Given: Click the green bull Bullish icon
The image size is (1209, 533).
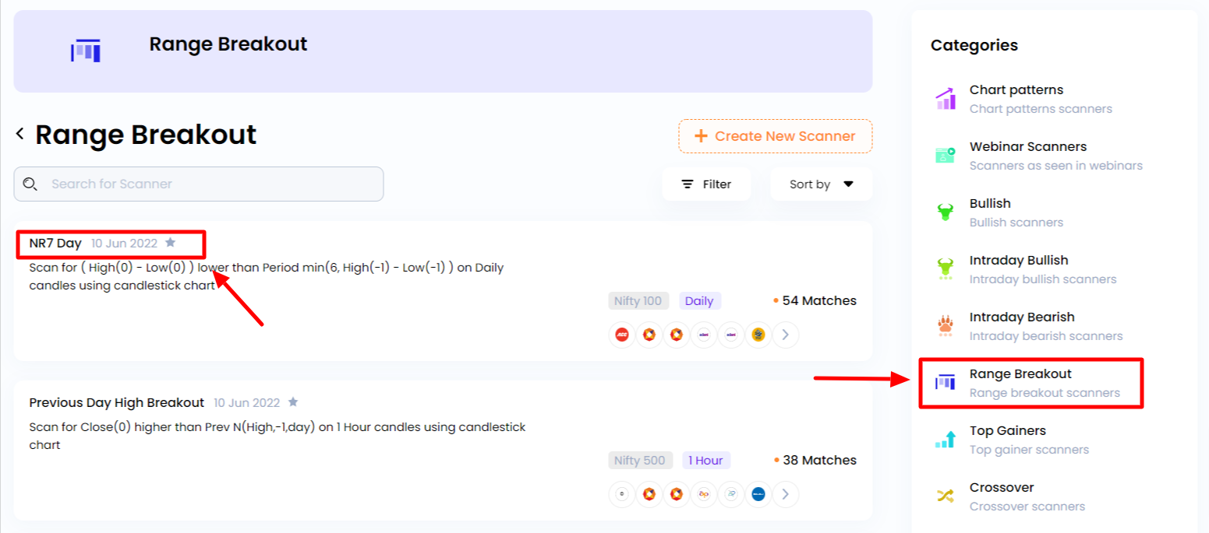Looking at the screenshot, I should (945, 212).
